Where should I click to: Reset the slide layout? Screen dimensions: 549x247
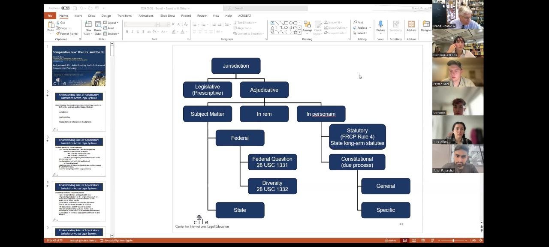110,28
